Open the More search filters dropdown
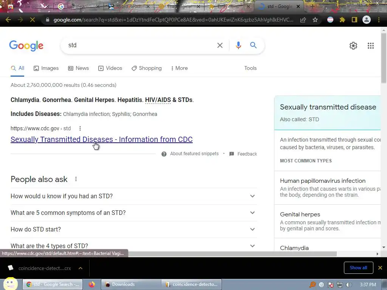This screenshot has height=290, width=387. [x=180, y=68]
